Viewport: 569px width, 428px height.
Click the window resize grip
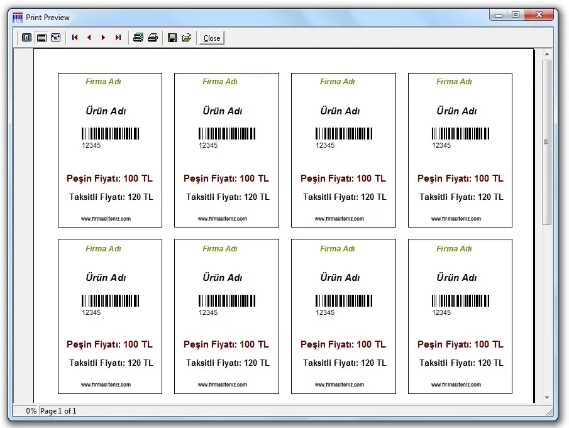point(550,412)
